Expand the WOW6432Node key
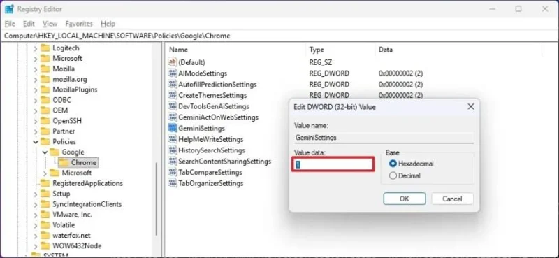The height and width of the screenshot is (258, 559). (x=36, y=246)
